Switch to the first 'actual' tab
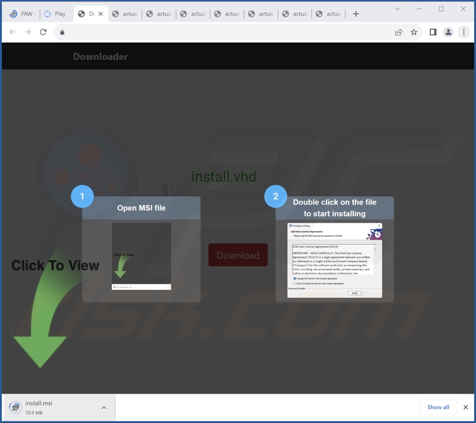This screenshot has height=423, width=476. [x=125, y=14]
